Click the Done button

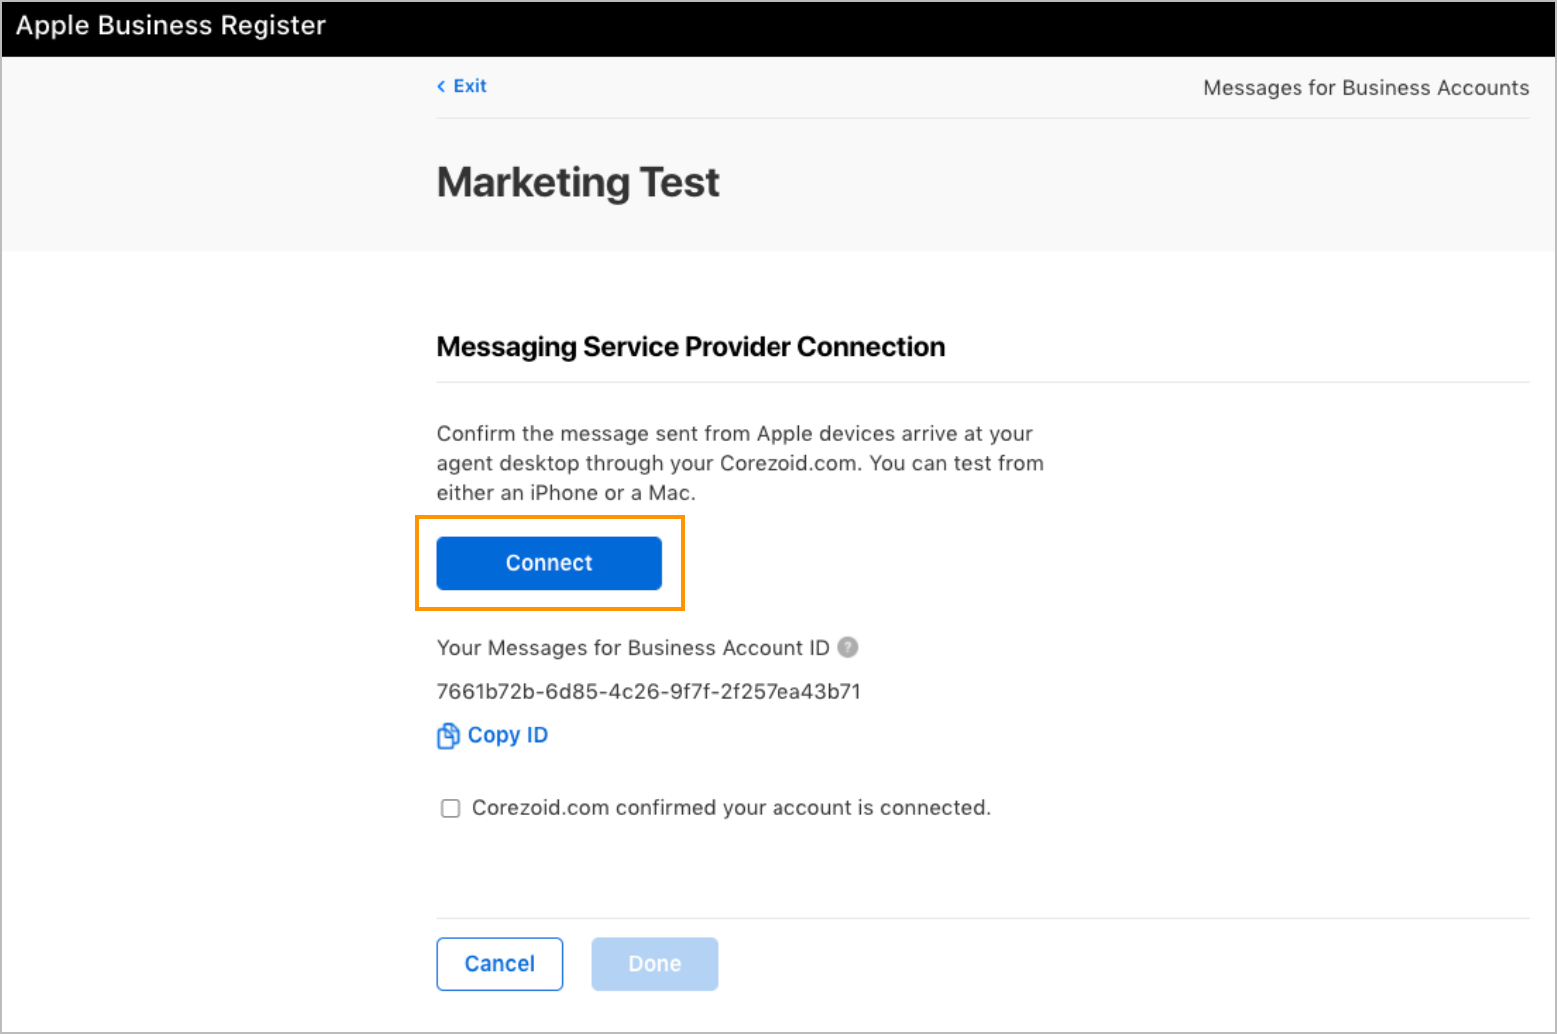(655, 964)
